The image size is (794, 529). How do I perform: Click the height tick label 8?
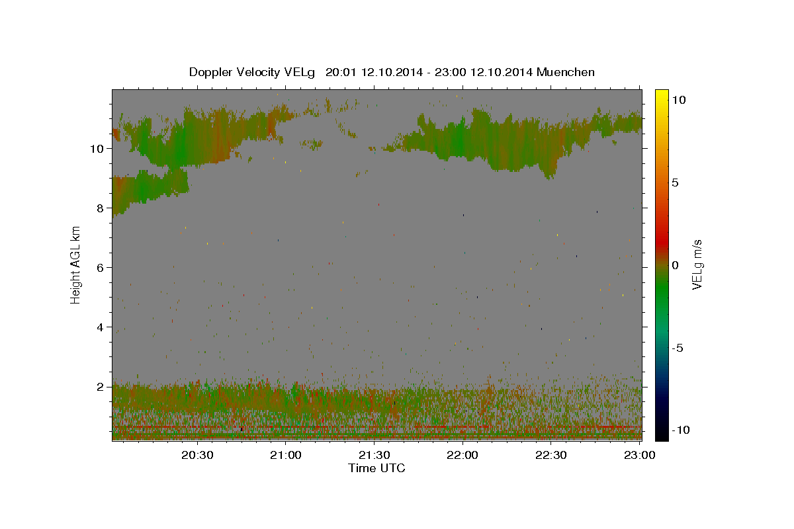[x=101, y=208]
